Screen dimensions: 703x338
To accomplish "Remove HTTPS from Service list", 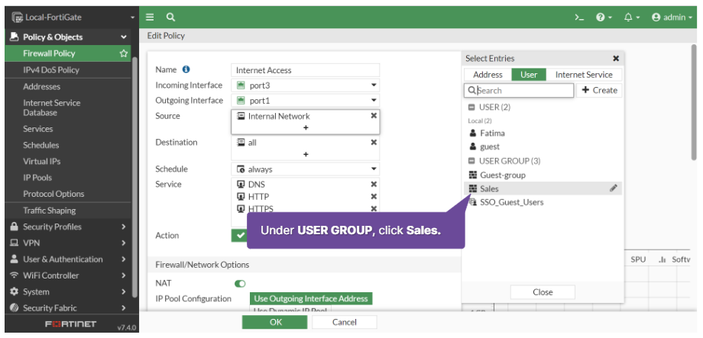I will click(374, 208).
